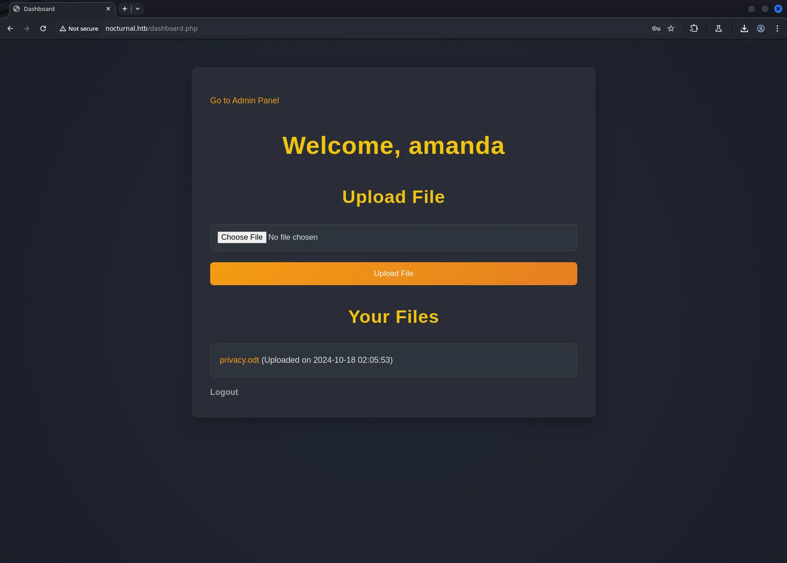Bookmark this page with the star
This screenshot has height=563, width=787.
click(x=671, y=28)
